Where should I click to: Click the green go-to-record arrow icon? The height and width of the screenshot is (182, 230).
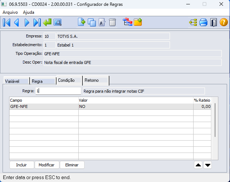(x=47, y=23)
